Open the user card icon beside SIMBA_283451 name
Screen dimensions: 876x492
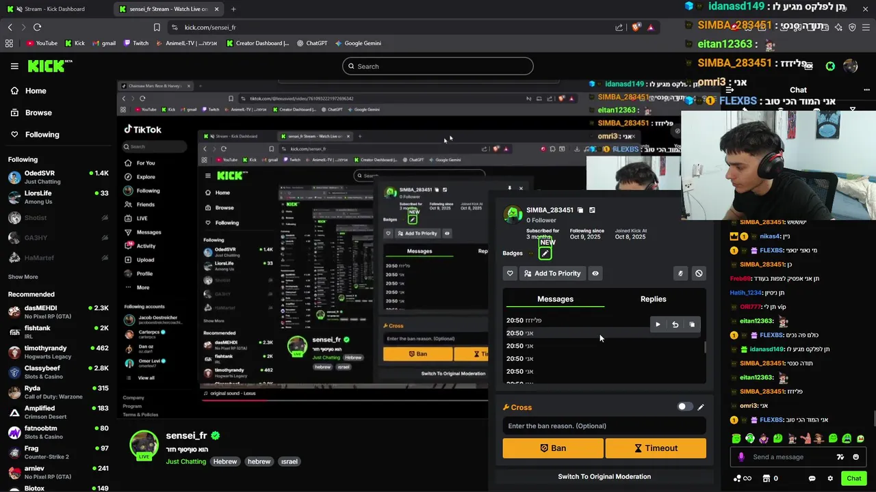592,210
